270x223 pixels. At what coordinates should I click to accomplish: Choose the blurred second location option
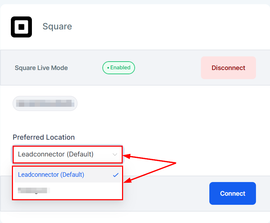tap(68, 190)
